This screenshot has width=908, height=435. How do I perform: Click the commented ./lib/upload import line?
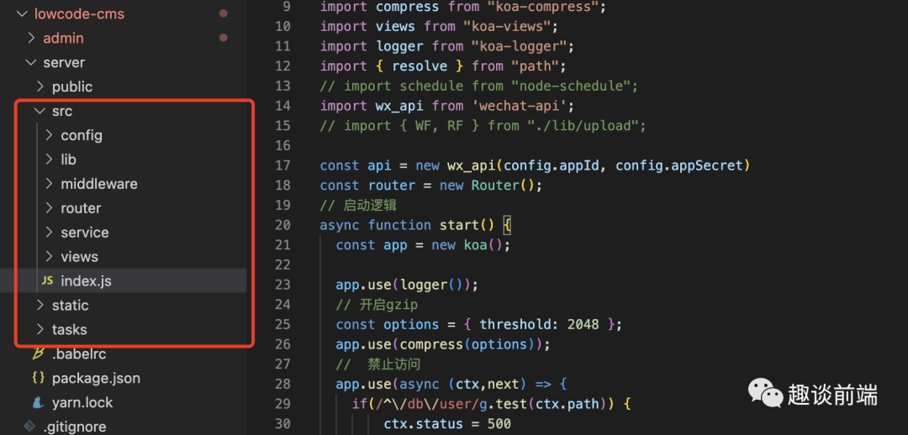pos(483,125)
